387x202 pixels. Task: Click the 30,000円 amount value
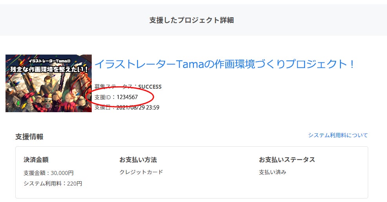tap(62, 173)
